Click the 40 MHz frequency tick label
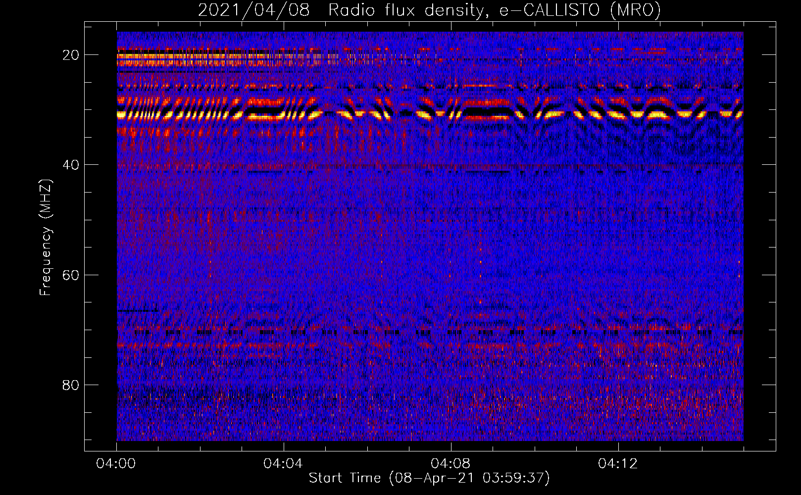The width and height of the screenshot is (801, 495). coord(71,165)
